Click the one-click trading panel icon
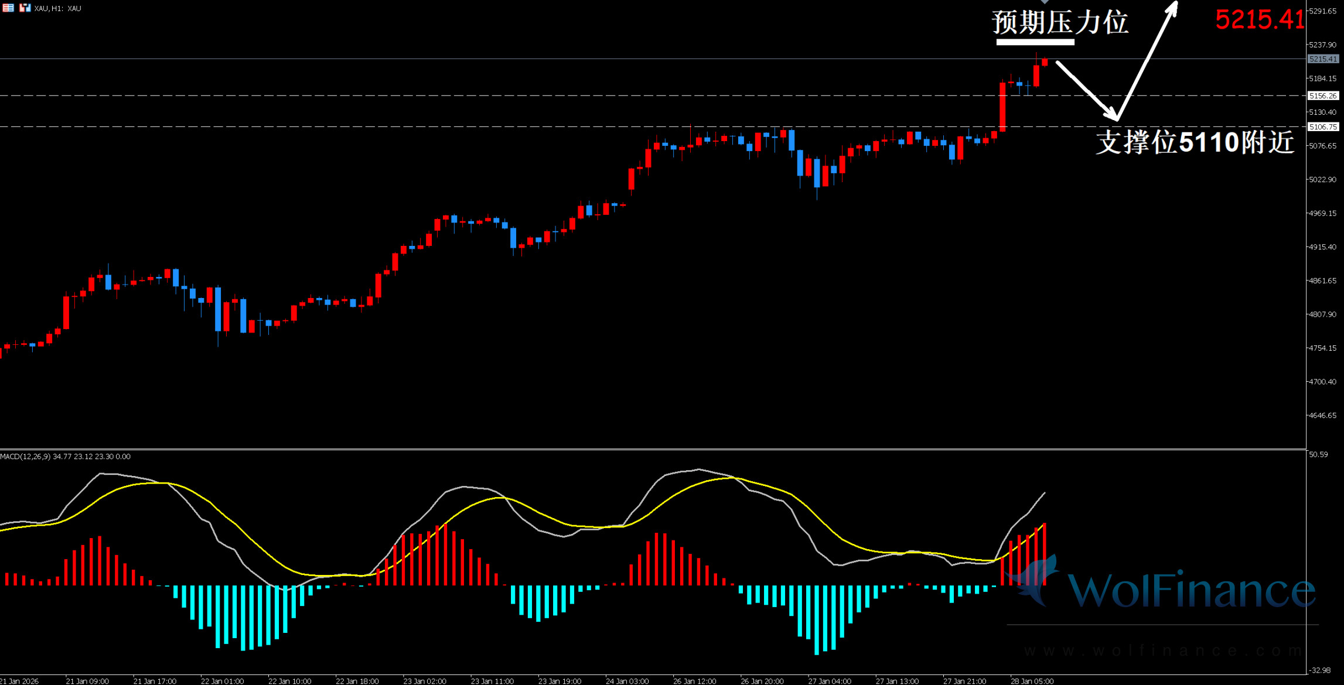Image resolution: width=1344 pixels, height=685 pixels. click(25, 8)
